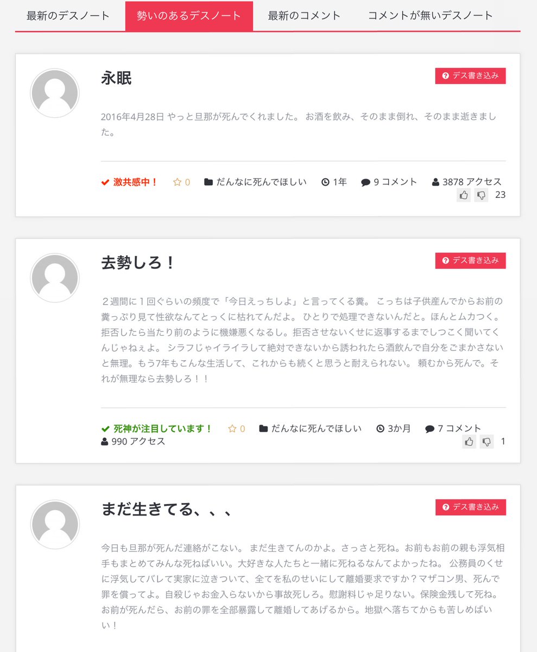
Task: Click thumbs-down icon on 永眠 post
Action: pyautogui.click(x=481, y=195)
